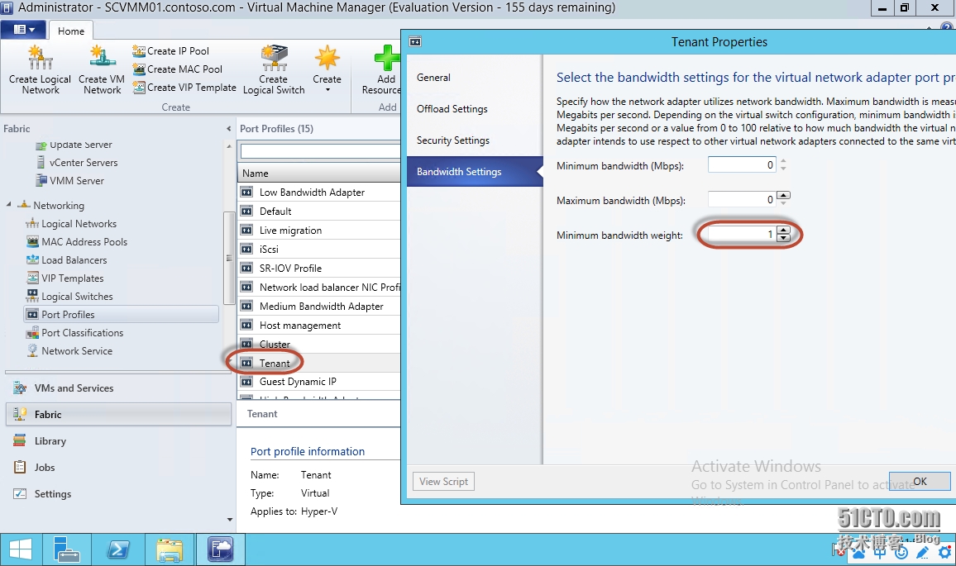956x566 pixels.
Task: Open PowerShell taskbar icon
Action: pyautogui.click(x=118, y=550)
